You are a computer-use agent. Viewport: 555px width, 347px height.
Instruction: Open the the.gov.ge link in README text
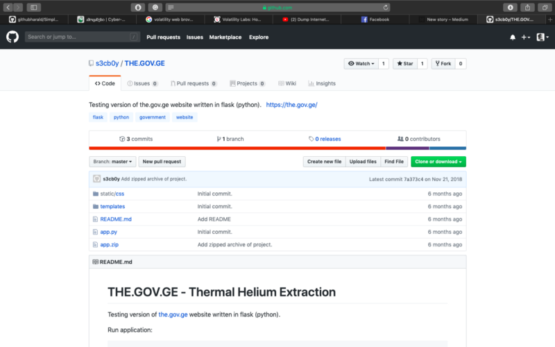point(173,314)
